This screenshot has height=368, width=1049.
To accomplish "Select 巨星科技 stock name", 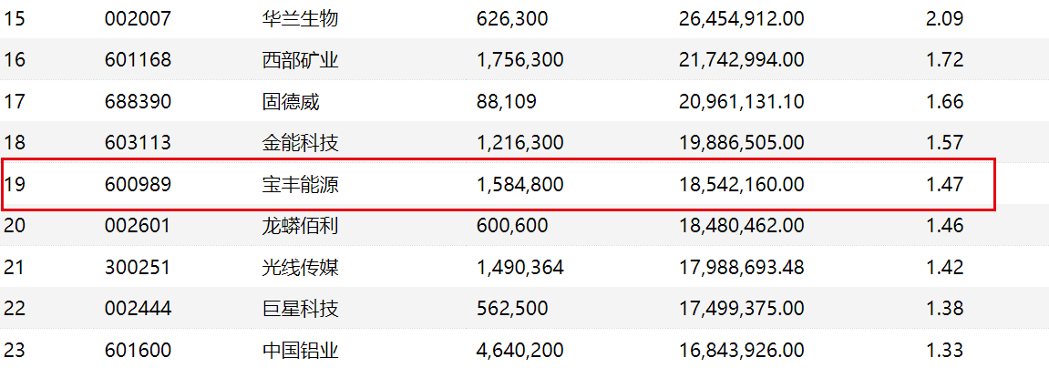I will (x=300, y=309).
